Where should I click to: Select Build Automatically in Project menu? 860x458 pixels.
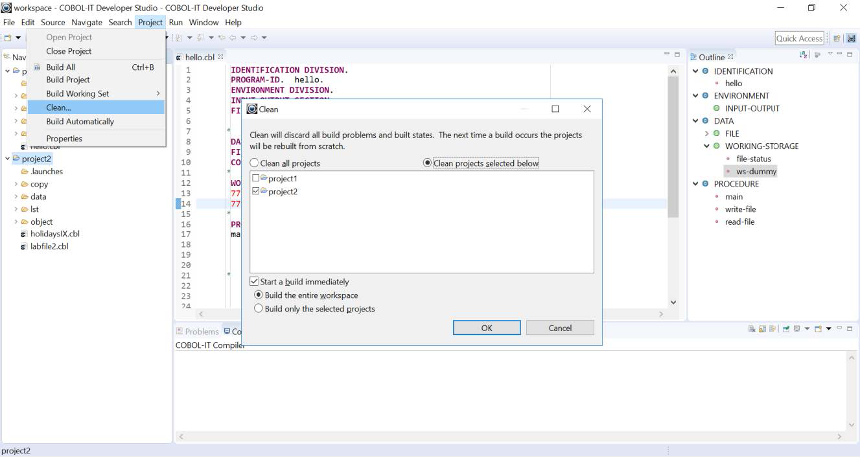click(x=80, y=121)
